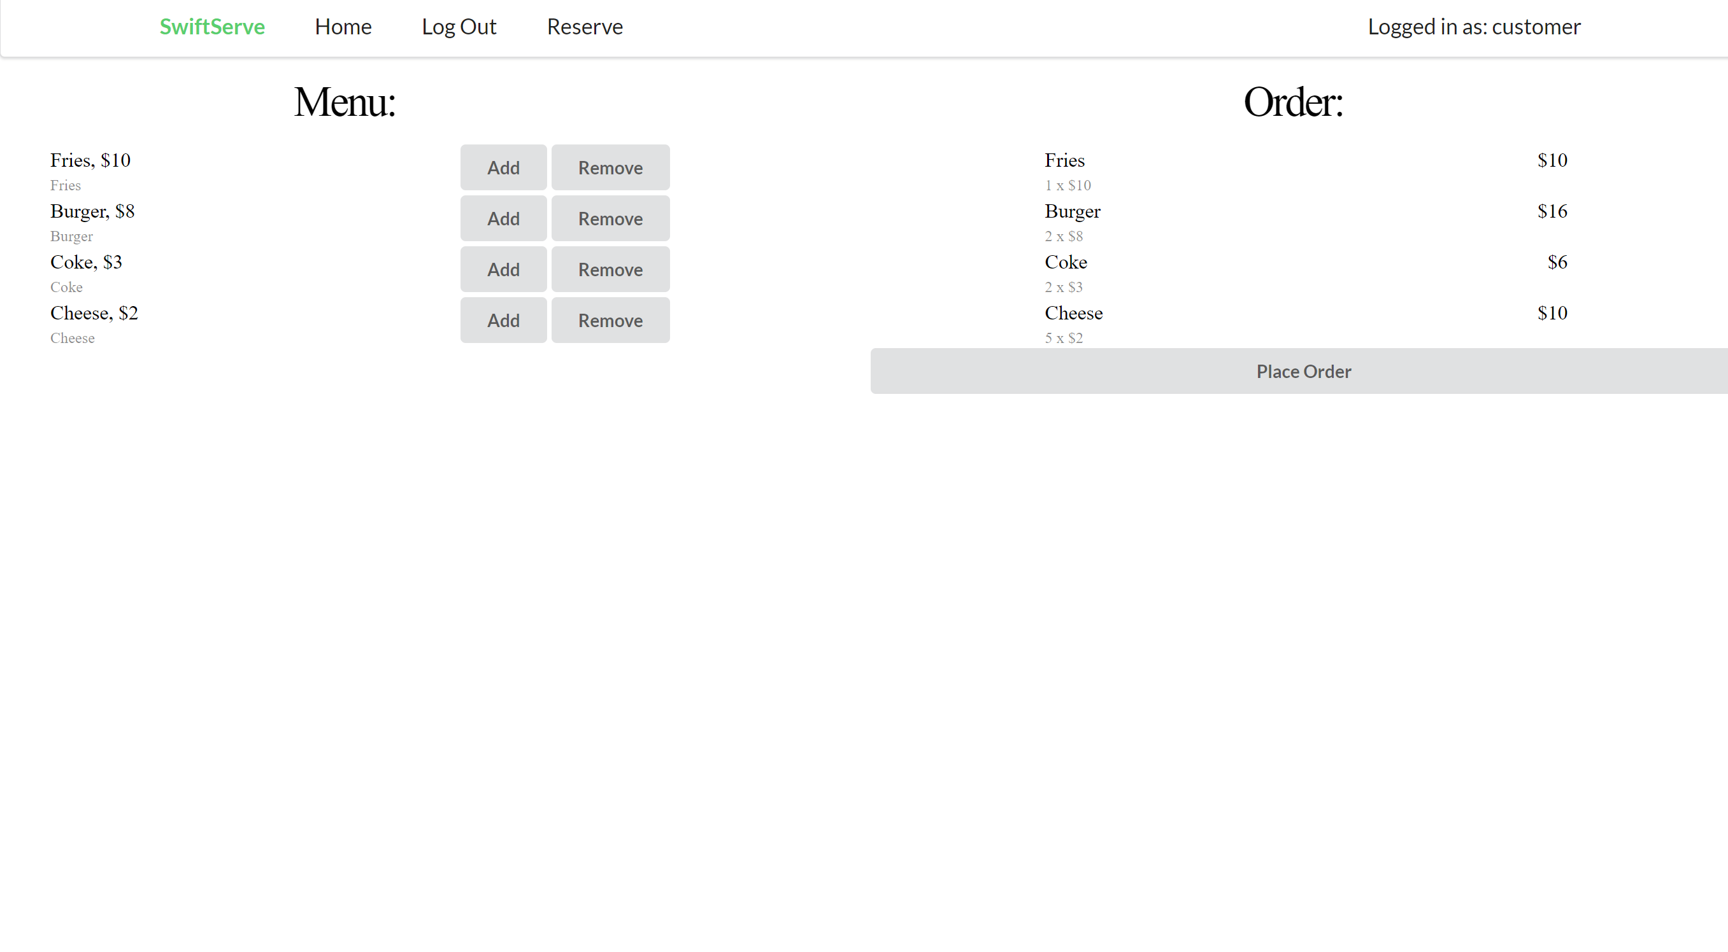Click Log Out in navigation bar
Screen dimensions: 1728x952
point(459,27)
